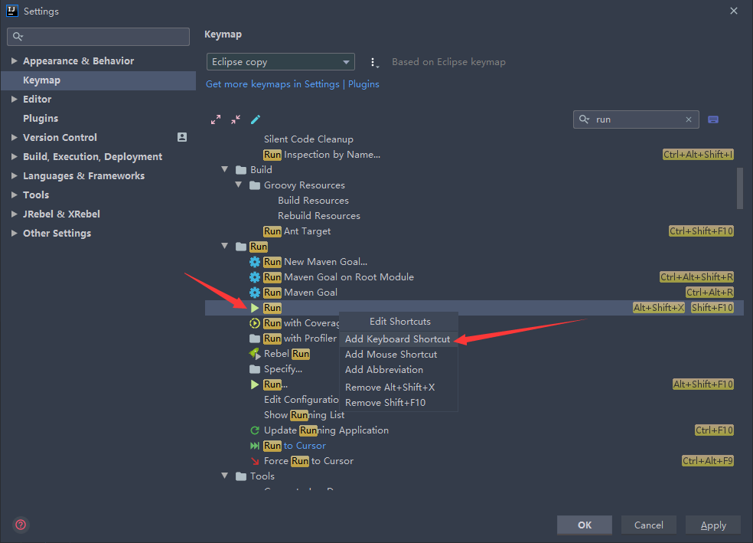
Task: Open Plugins in the settings sidebar
Action: pos(41,119)
